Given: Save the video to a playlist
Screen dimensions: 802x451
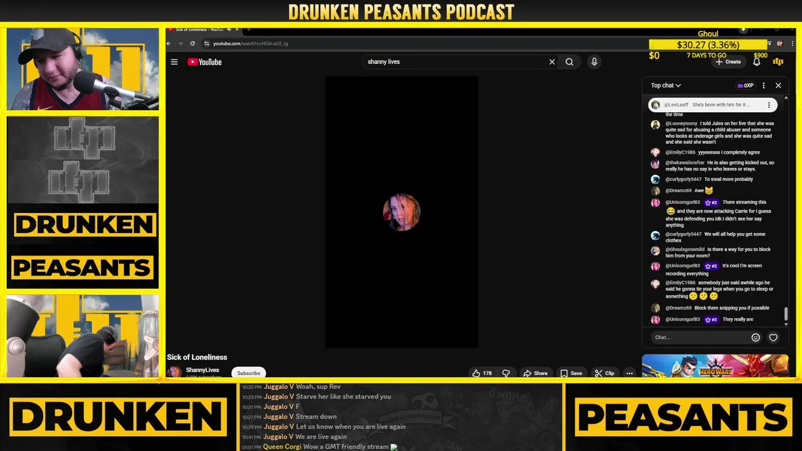Looking at the screenshot, I should point(571,373).
